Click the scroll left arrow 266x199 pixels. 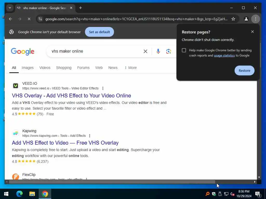7,182
